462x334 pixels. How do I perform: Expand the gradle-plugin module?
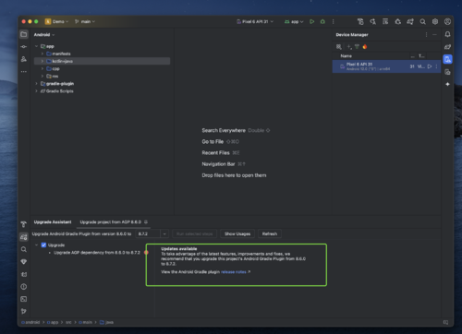coord(36,84)
